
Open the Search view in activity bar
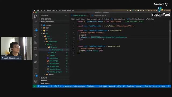click(35, 23)
